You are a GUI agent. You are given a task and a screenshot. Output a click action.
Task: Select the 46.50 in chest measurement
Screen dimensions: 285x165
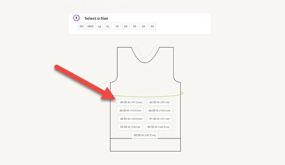click(x=159, y=110)
